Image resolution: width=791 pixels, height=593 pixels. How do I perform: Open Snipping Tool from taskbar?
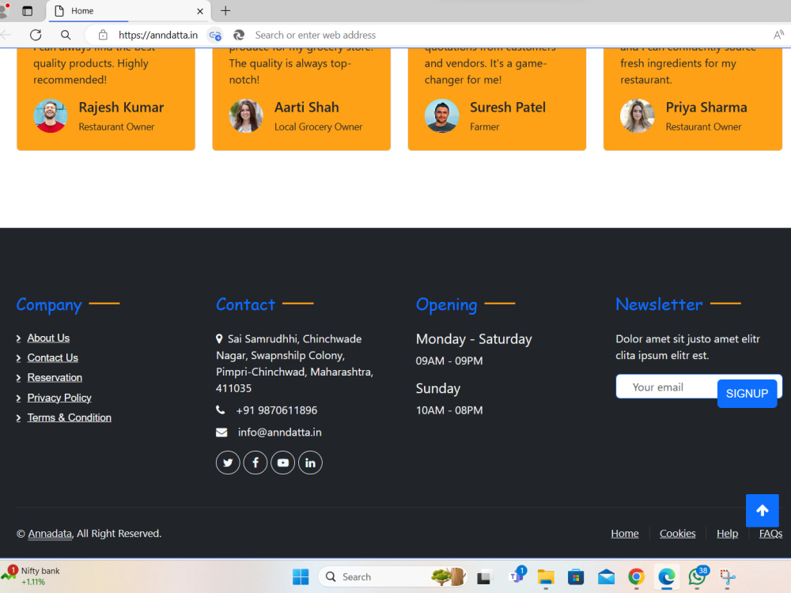(727, 576)
